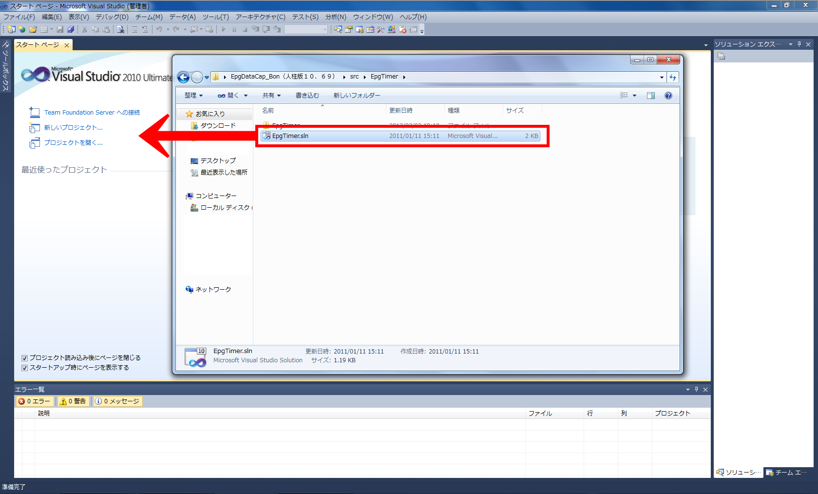Open the Explorer Open (開く) dropdown arrow

[246, 96]
